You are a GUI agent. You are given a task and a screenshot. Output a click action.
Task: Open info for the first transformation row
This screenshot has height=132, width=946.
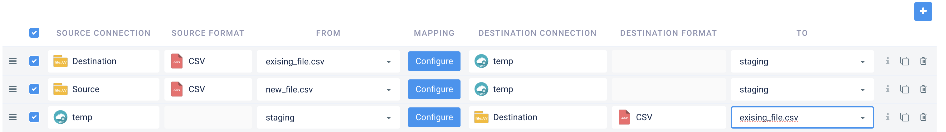[887, 61]
